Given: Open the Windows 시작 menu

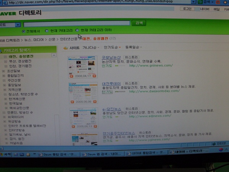Looking at the screenshot, I should click(6, 154).
